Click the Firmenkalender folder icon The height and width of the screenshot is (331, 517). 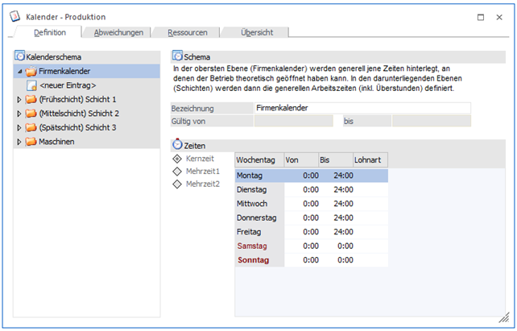click(31, 72)
